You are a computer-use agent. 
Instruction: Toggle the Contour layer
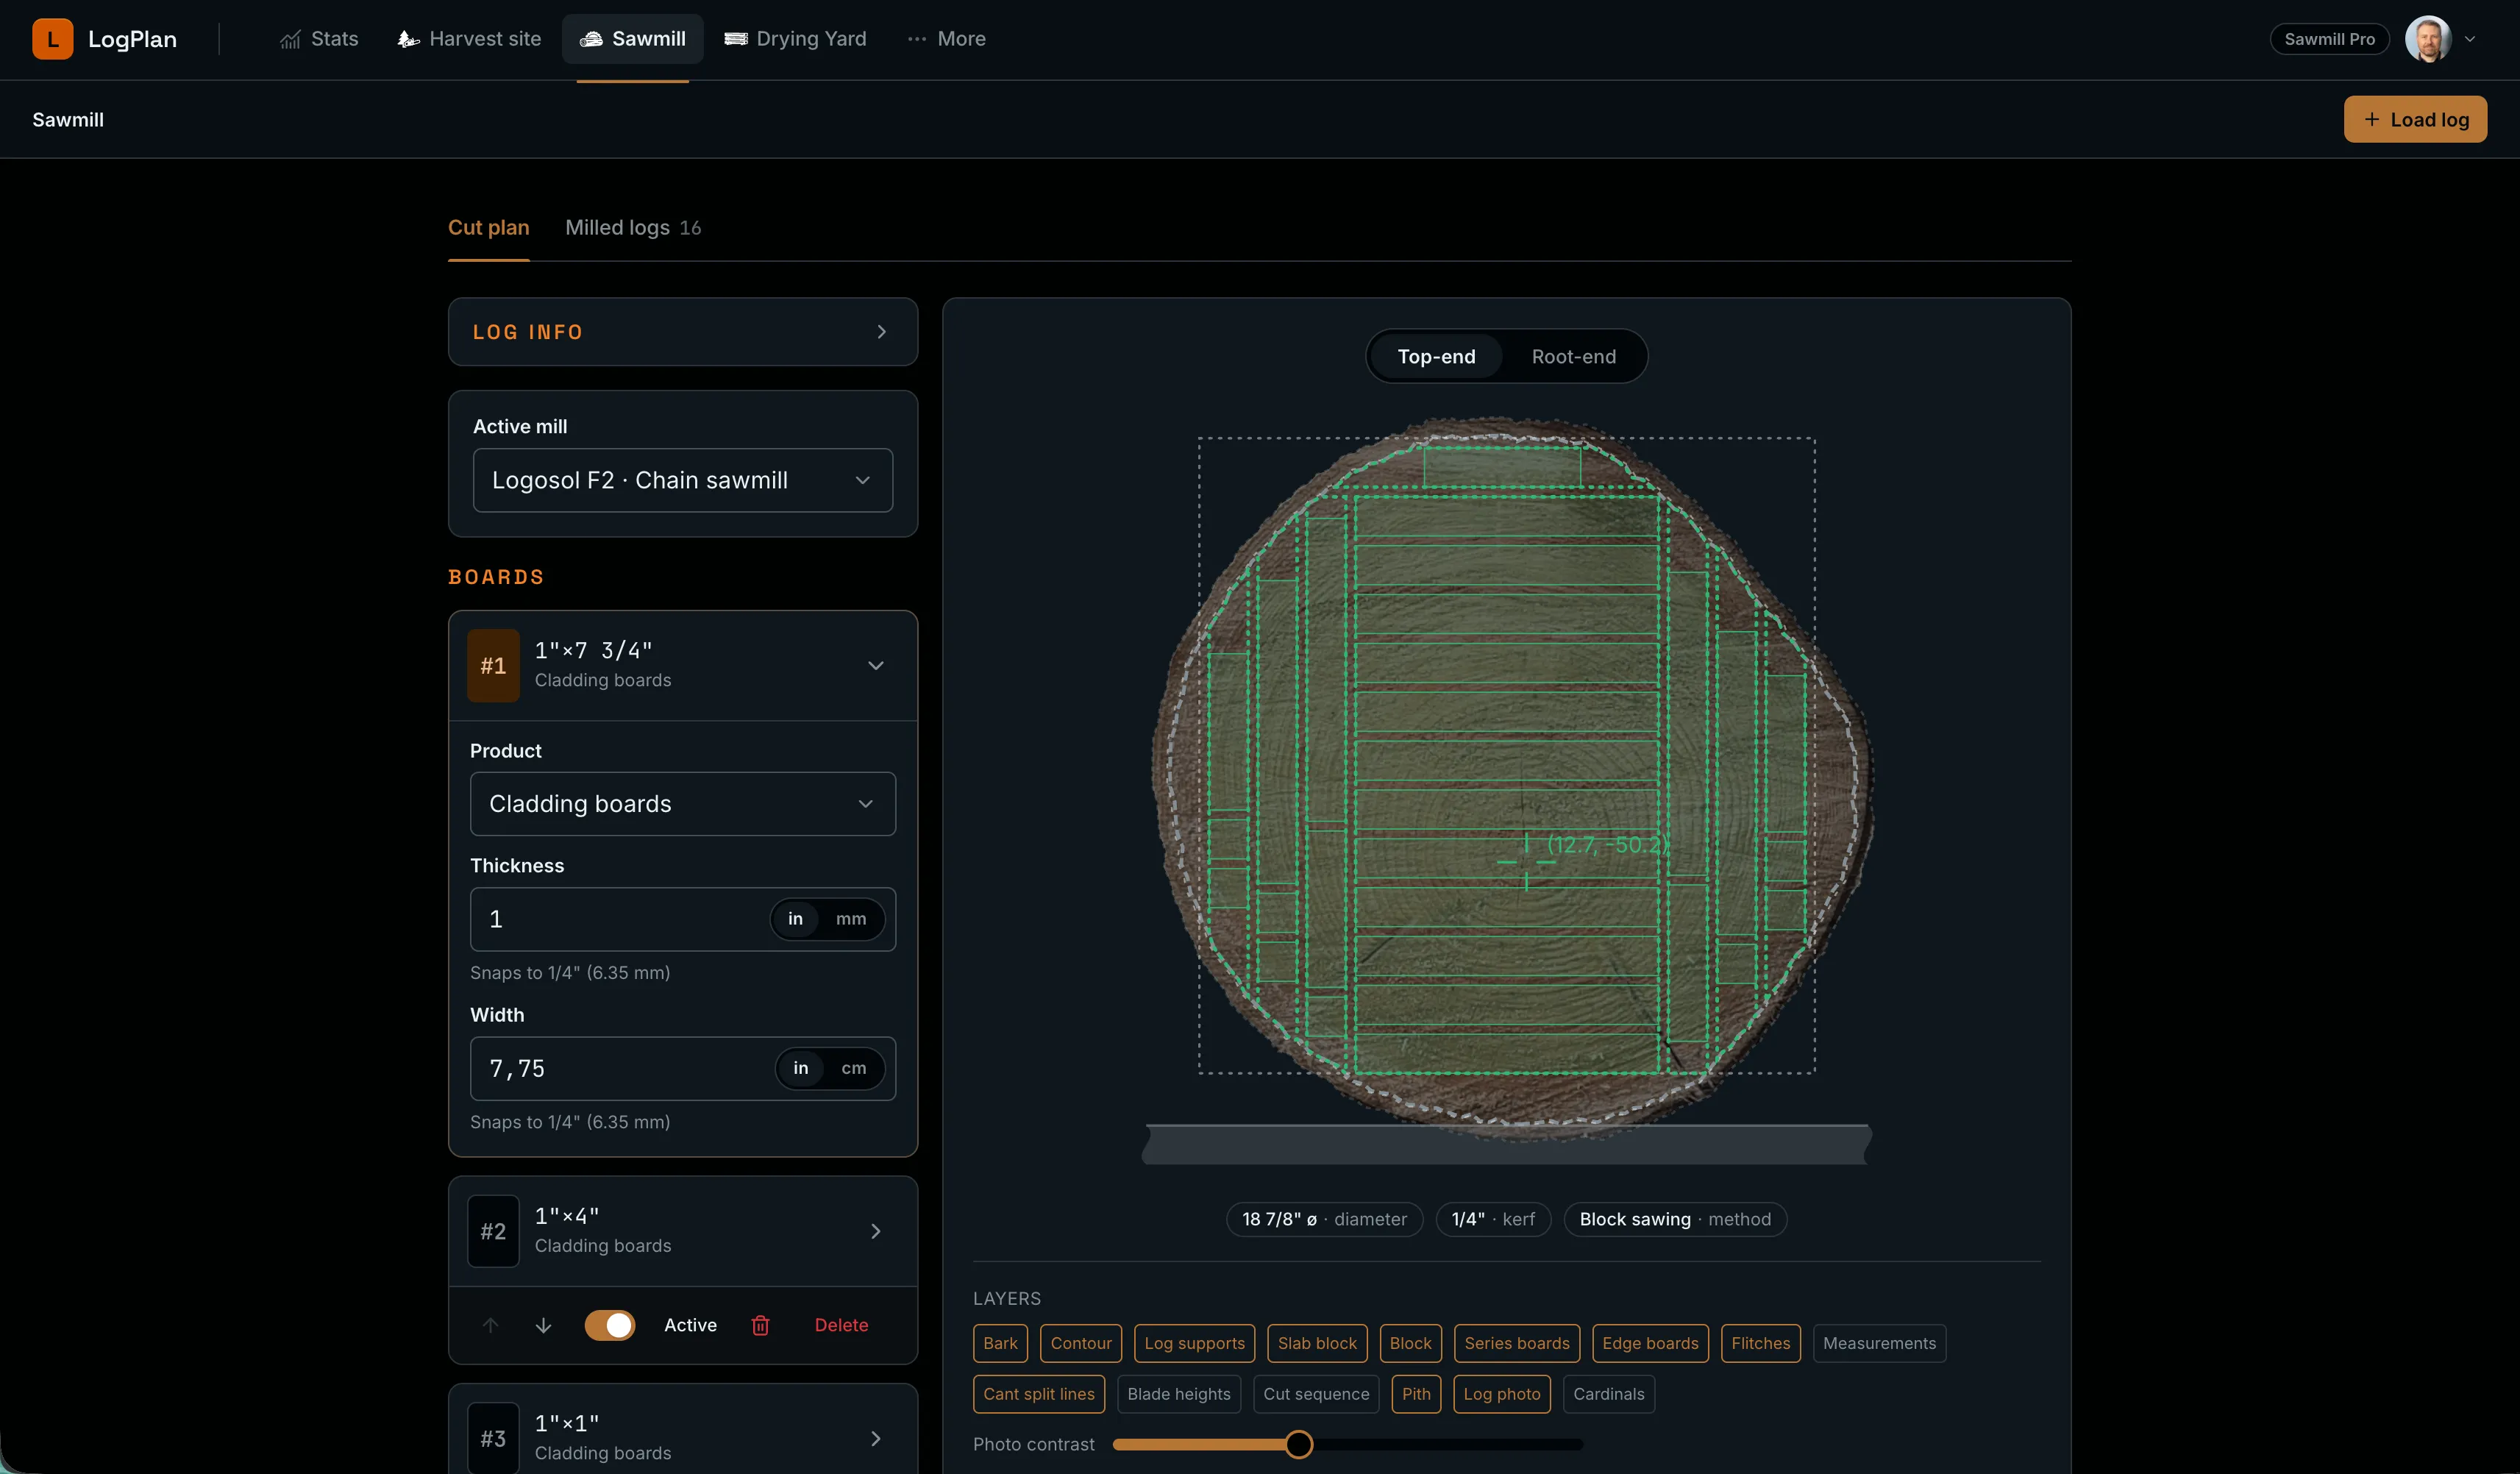pos(1080,1343)
